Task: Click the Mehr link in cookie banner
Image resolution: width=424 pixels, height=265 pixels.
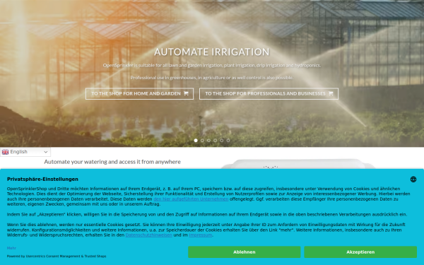Action: coord(11,248)
